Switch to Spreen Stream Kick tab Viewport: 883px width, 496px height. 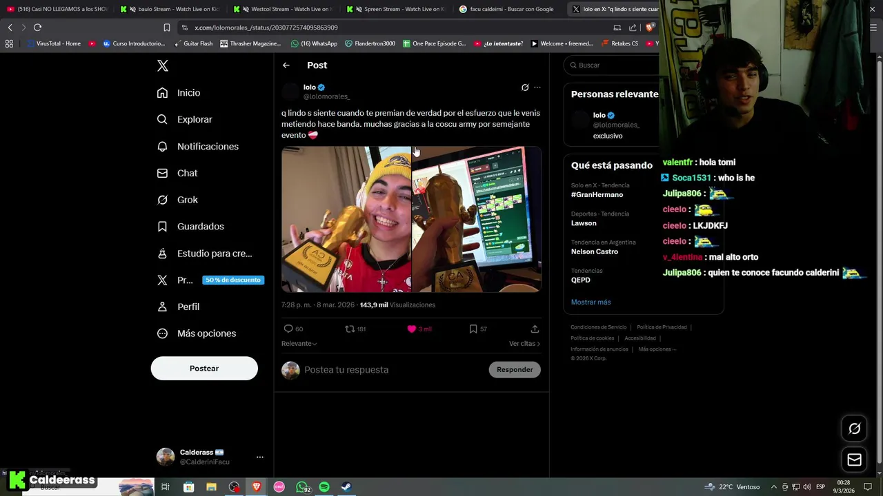[x=396, y=9]
